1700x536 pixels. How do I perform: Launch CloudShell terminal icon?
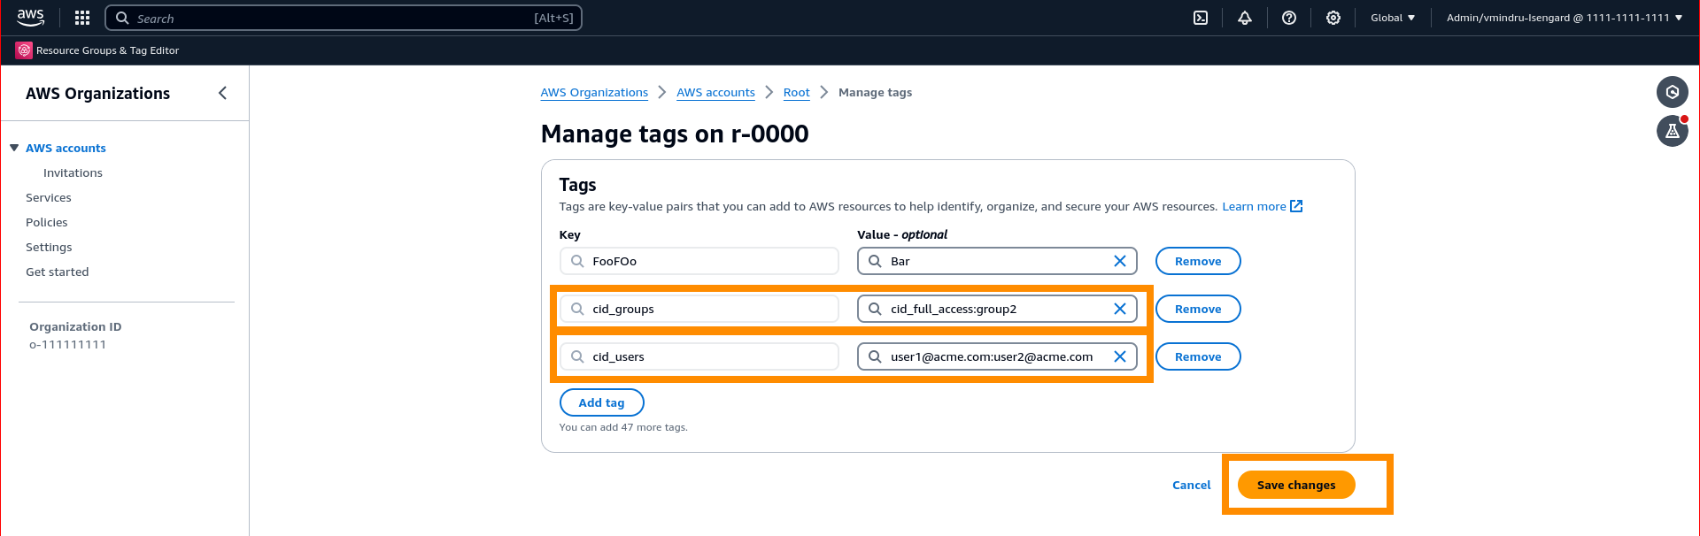coord(1201,18)
